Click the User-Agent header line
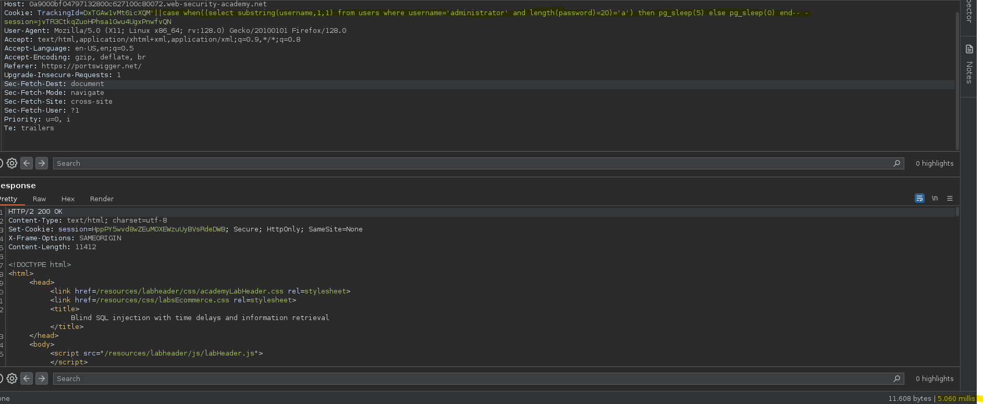This screenshot has height=404, width=983. coord(175,30)
